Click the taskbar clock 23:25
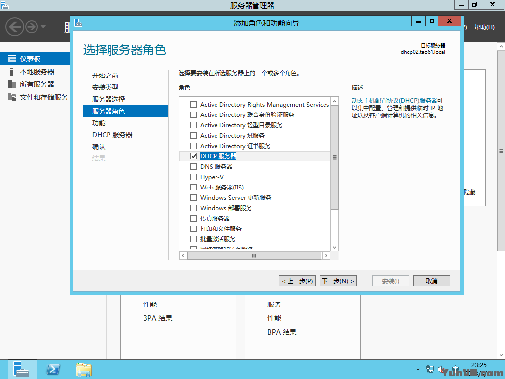 (478, 365)
